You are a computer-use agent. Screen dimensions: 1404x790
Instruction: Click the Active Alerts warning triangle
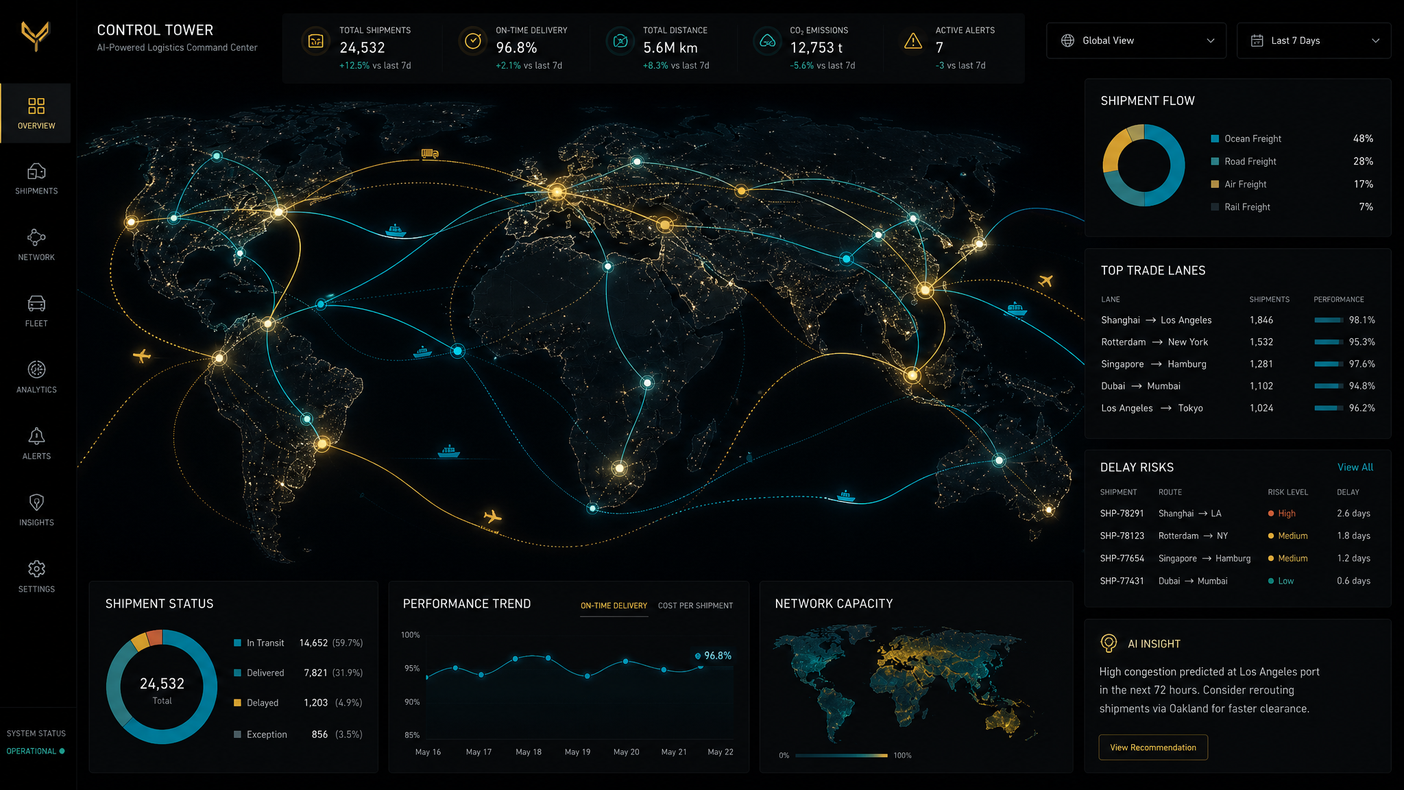click(x=913, y=41)
